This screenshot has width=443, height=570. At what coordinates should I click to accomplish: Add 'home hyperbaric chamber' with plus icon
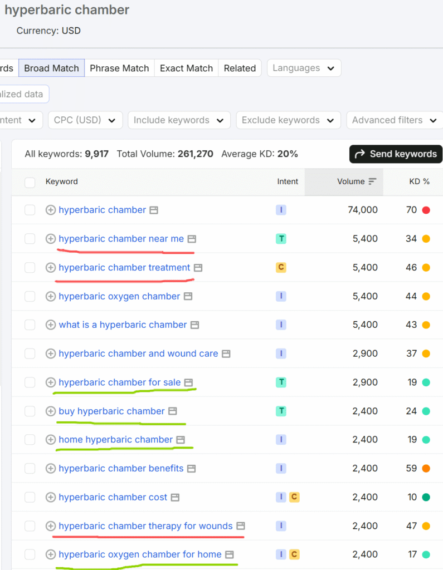pos(51,440)
